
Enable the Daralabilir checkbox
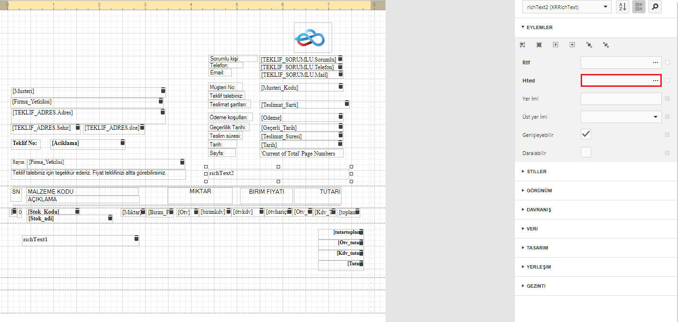tap(586, 153)
